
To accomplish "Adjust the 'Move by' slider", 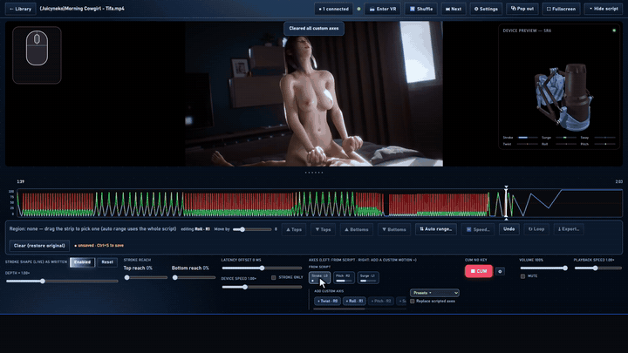I will pyautogui.click(x=252, y=229).
